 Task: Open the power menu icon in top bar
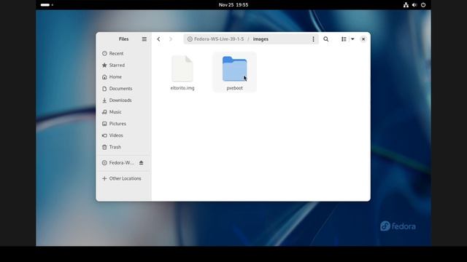point(423,5)
